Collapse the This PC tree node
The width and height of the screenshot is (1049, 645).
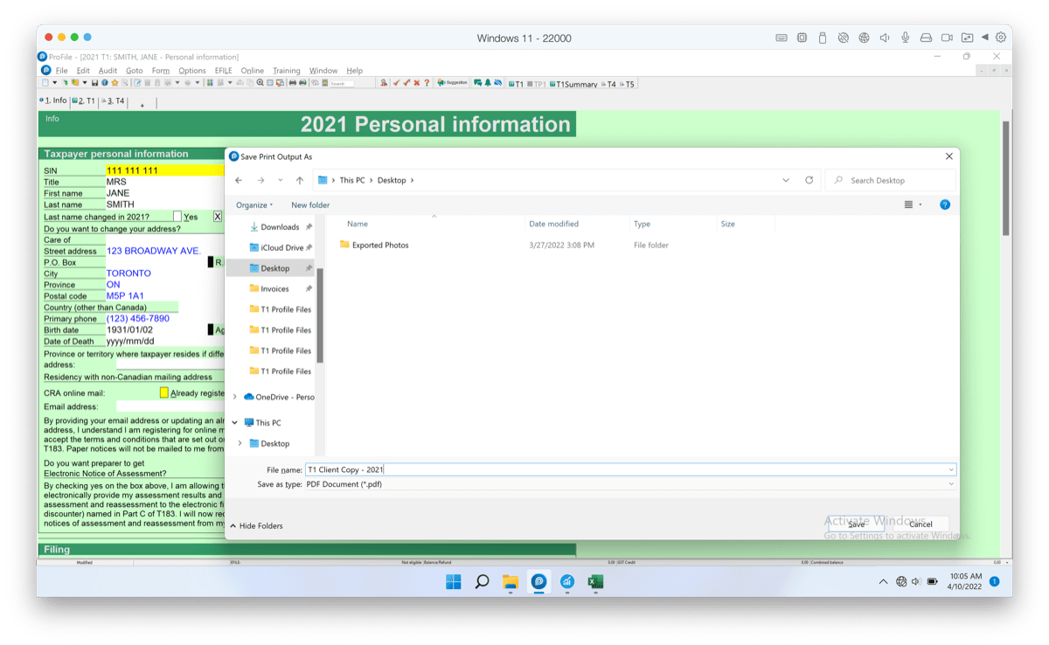tap(234, 423)
